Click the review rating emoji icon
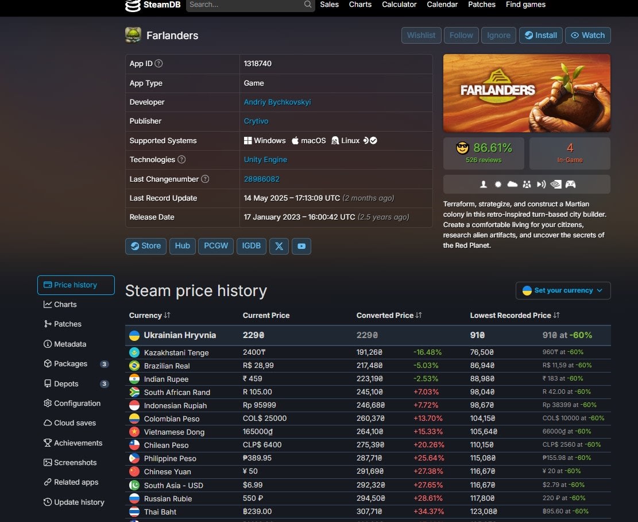This screenshot has width=638, height=522. coord(463,148)
